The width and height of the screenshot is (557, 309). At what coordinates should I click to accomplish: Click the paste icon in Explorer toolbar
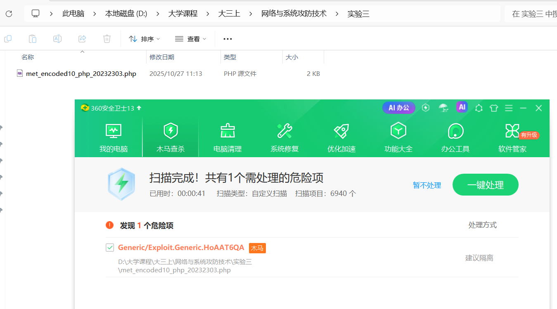pos(33,39)
